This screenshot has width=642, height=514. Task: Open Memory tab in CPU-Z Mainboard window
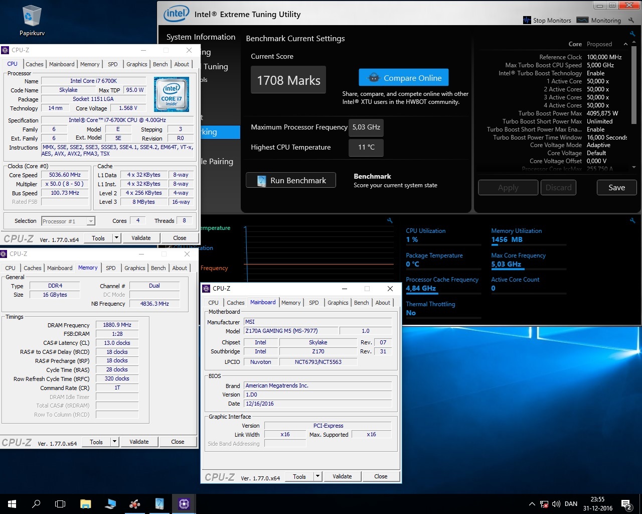[291, 303]
